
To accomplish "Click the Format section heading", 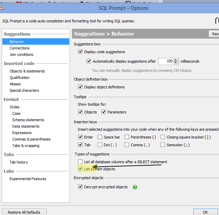I will tap(11, 99).
